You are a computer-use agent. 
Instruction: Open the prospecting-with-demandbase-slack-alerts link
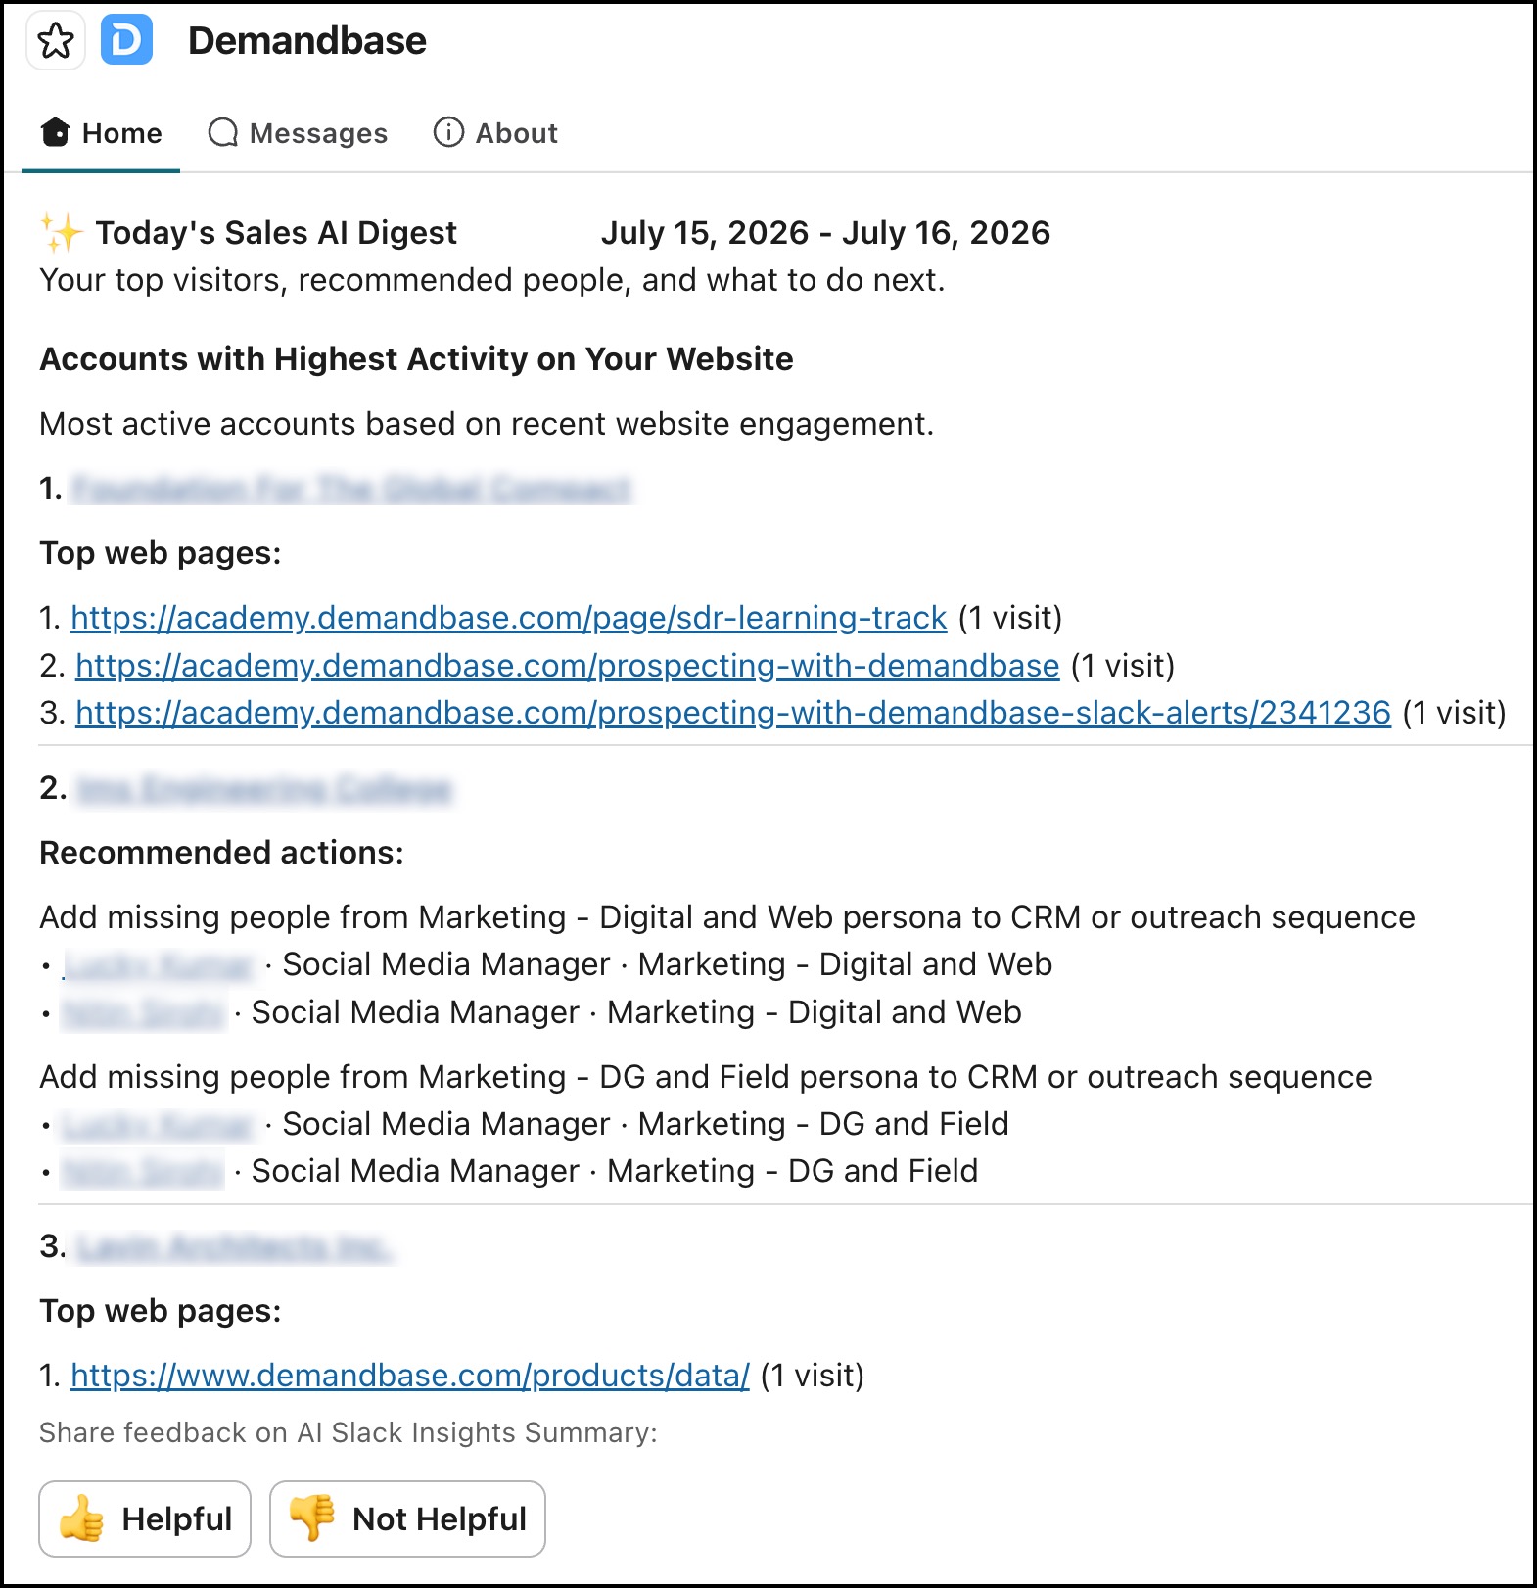[733, 713]
